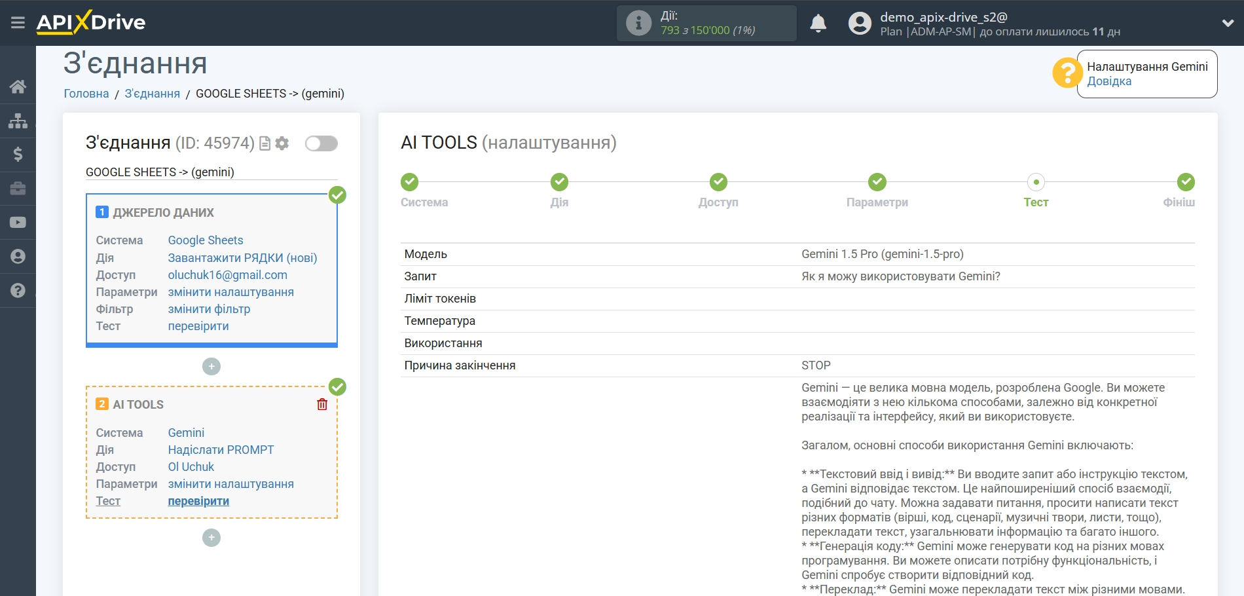Click the Gemini 1.5 Pro model value
Image resolution: width=1244 pixels, height=596 pixels.
point(882,254)
